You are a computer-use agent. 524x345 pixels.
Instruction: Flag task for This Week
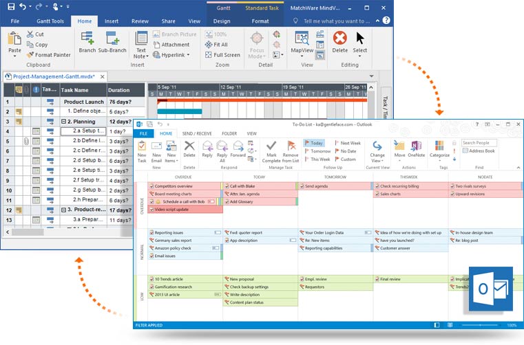point(317,159)
